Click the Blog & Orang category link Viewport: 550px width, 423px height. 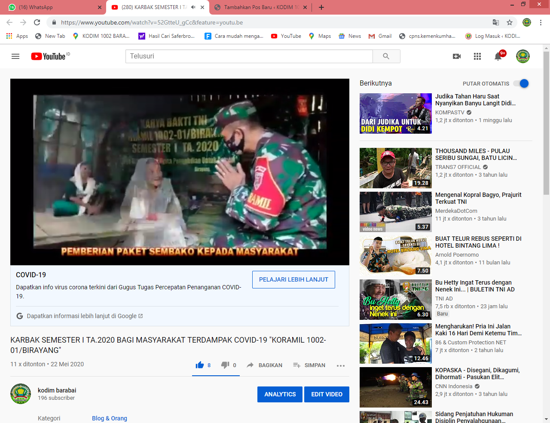coord(110,418)
